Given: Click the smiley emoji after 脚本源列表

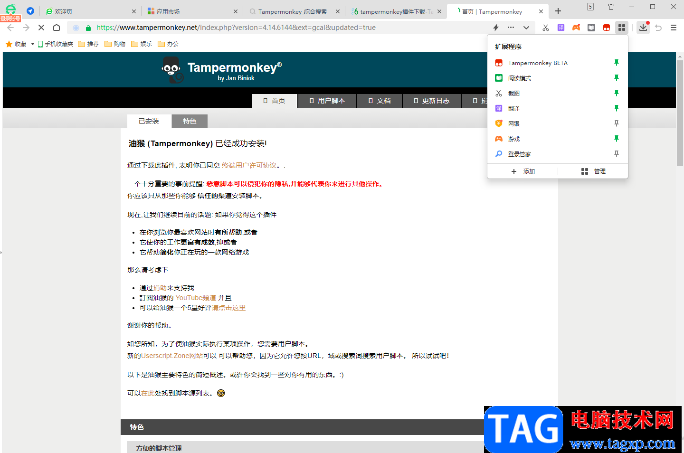Looking at the screenshot, I should [221, 393].
